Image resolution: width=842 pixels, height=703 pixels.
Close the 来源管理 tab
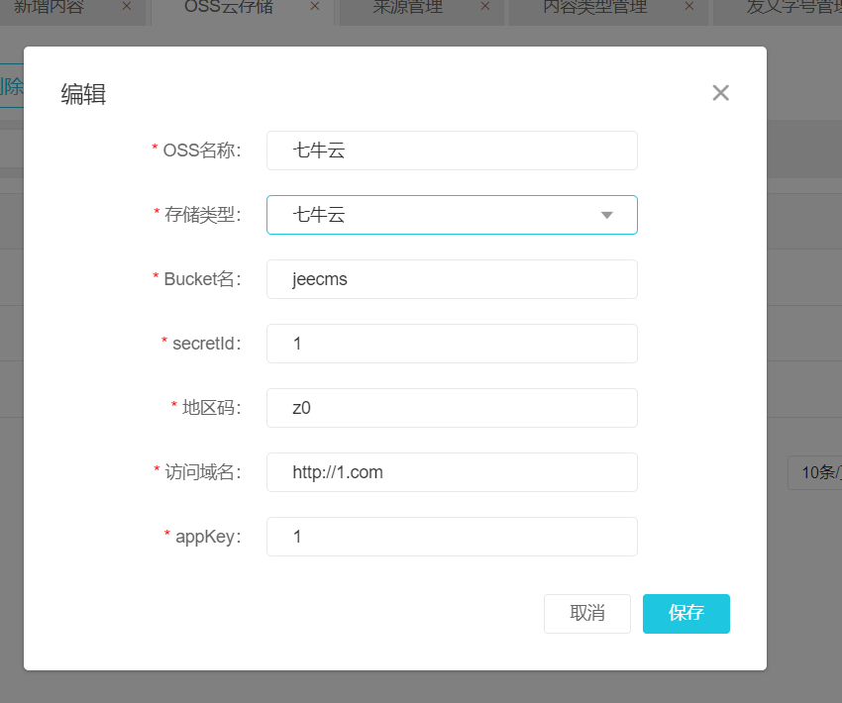click(x=485, y=7)
